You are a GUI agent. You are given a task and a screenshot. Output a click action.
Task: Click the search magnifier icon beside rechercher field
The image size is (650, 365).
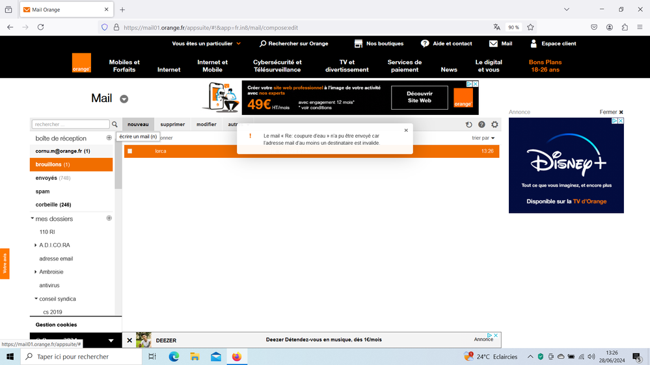click(115, 124)
